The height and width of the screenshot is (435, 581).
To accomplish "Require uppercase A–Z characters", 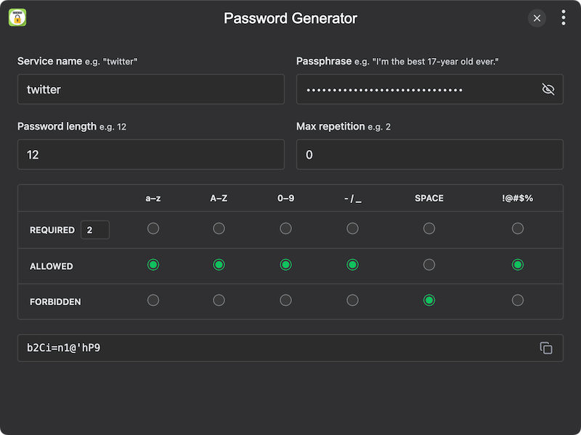I will [x=219, y=228].
